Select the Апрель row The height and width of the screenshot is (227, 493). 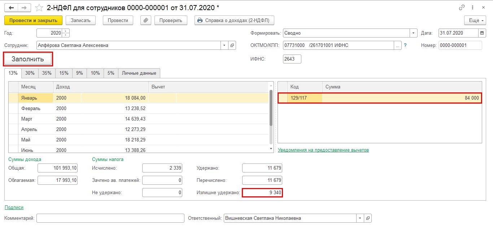click(x=139, y=129)
